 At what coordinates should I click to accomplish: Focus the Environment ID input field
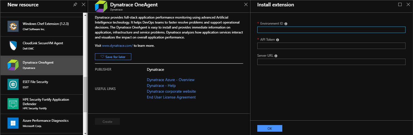coord(331,30)
